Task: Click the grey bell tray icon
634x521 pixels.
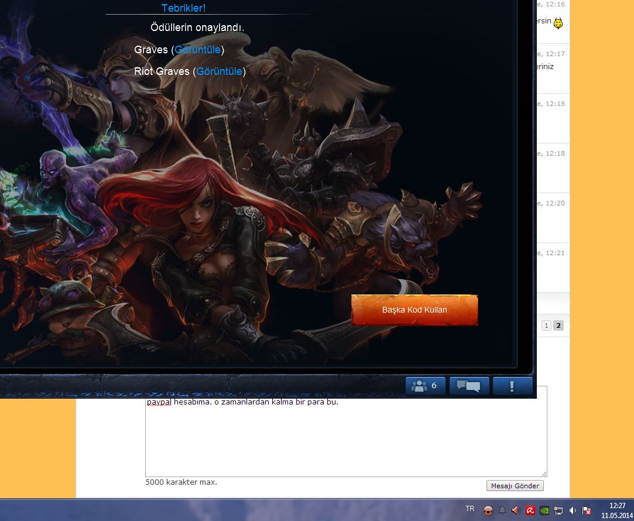Action: [502, 510]
